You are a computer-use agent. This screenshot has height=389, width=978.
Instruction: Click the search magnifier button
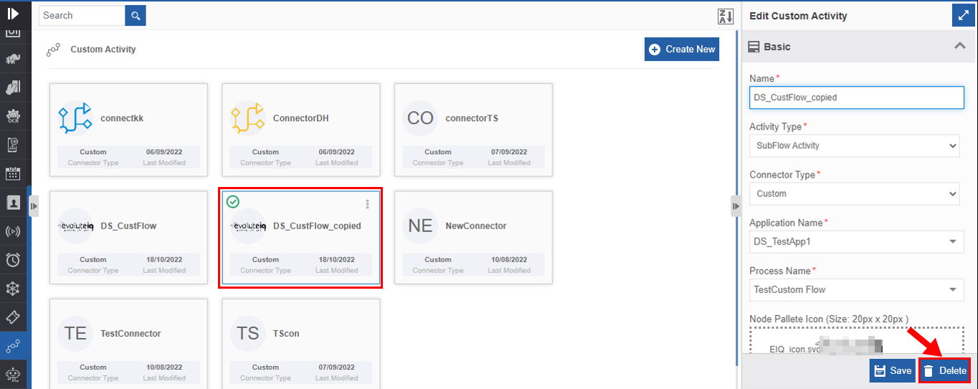pos(136,15)
